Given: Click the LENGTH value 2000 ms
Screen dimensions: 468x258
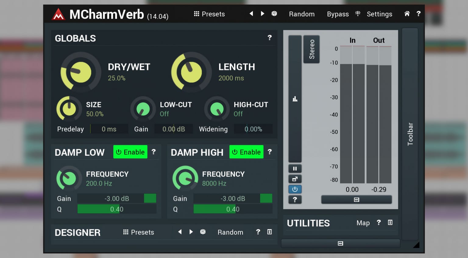Looking at the screenshot, I should pyautogui.click(x=231, y=78).
